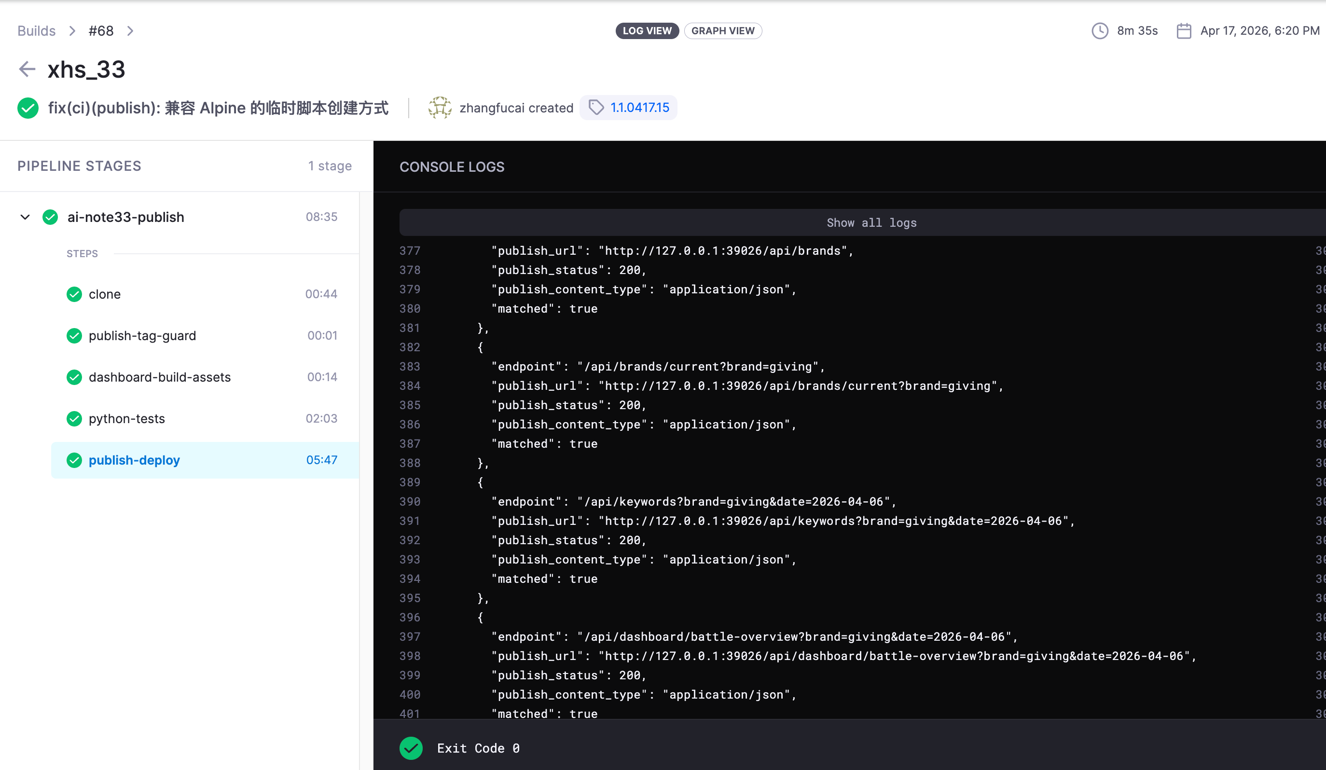This screenshot has height=770, width=1326.
Task: Click zhangfucai's avatar icon
Action: 440,107
